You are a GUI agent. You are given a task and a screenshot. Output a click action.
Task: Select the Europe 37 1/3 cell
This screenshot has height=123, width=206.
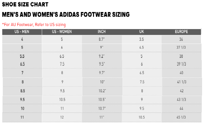(181, 48)
